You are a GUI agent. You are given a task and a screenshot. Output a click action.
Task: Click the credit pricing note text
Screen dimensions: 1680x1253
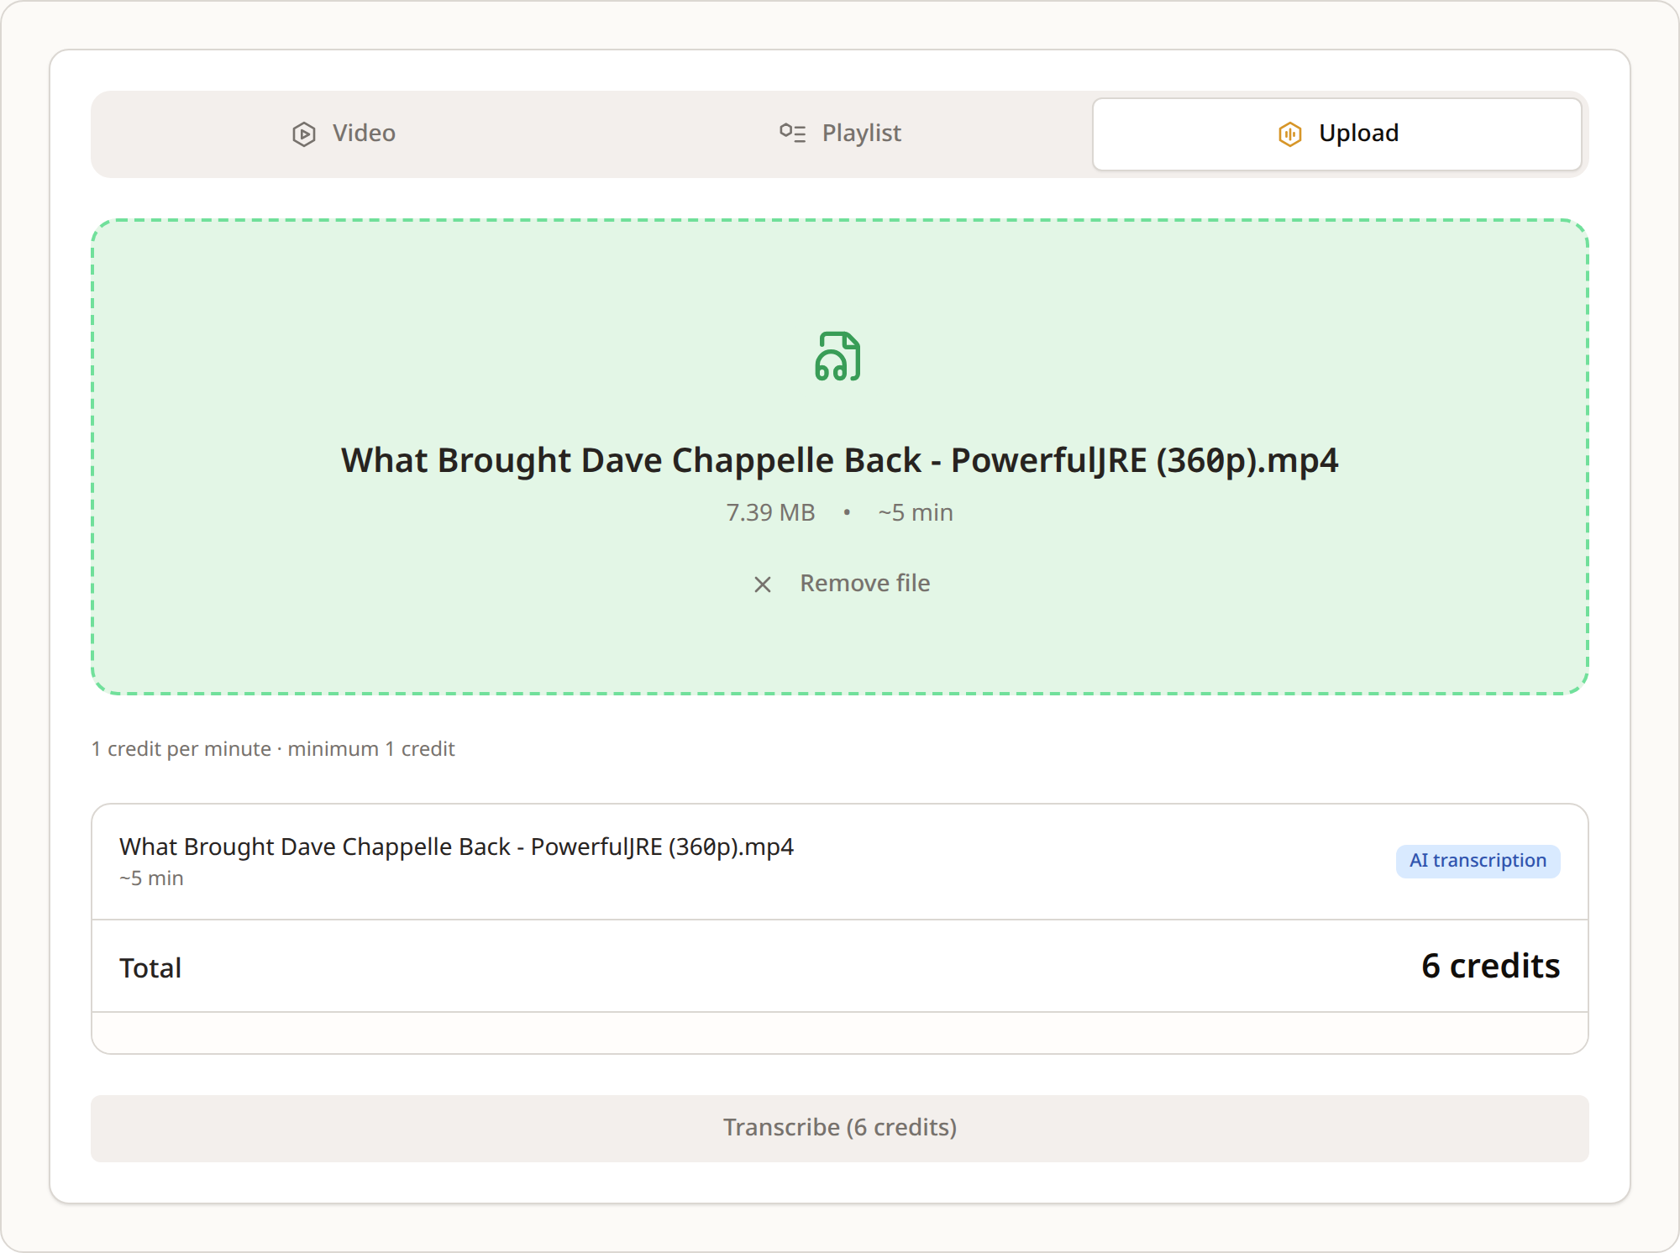(273, 749)
